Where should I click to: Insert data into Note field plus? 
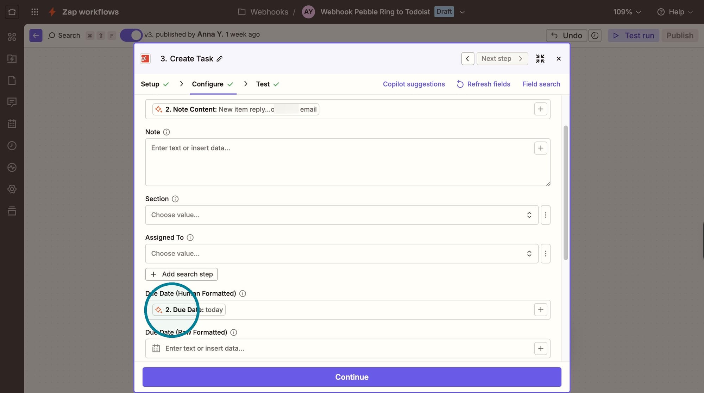tap(541, 148)
